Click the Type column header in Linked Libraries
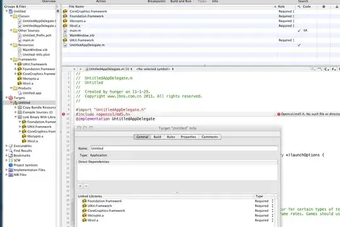The image size is (340, 227). [264, 196]
